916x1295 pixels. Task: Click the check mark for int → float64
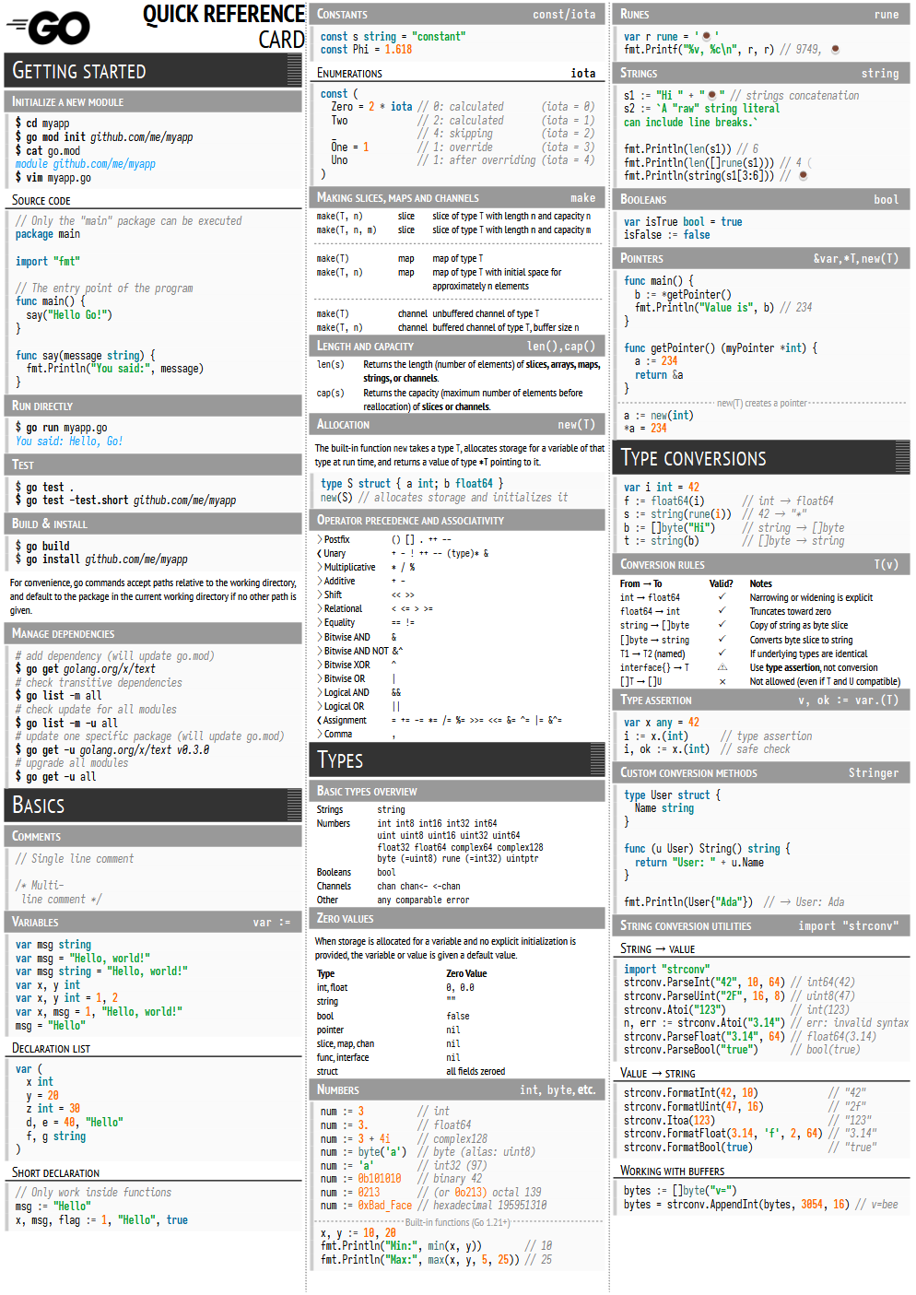pyautogui.click(x=722, y=597)
